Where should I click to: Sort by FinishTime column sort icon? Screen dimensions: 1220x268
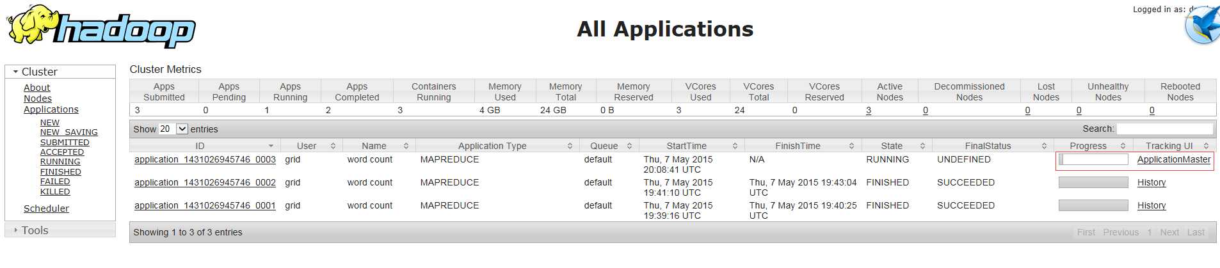click(x=851, y=146)
